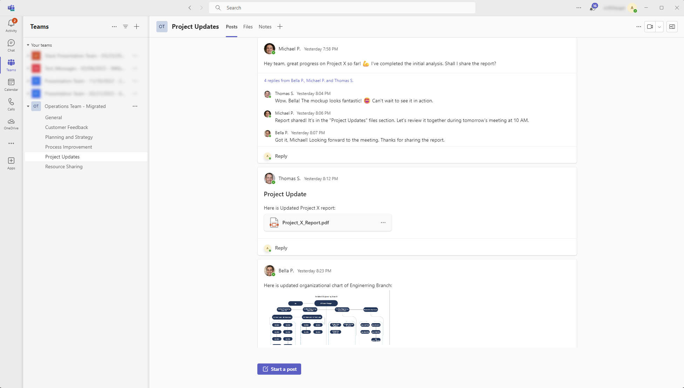The image size is (684, 388).
Task: Open the Meet now dropdown arrow
Action: click(x=659, y=27)
